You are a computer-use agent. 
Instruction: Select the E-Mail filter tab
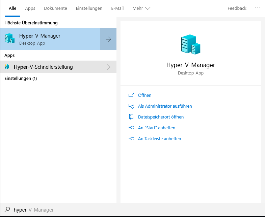117,8
